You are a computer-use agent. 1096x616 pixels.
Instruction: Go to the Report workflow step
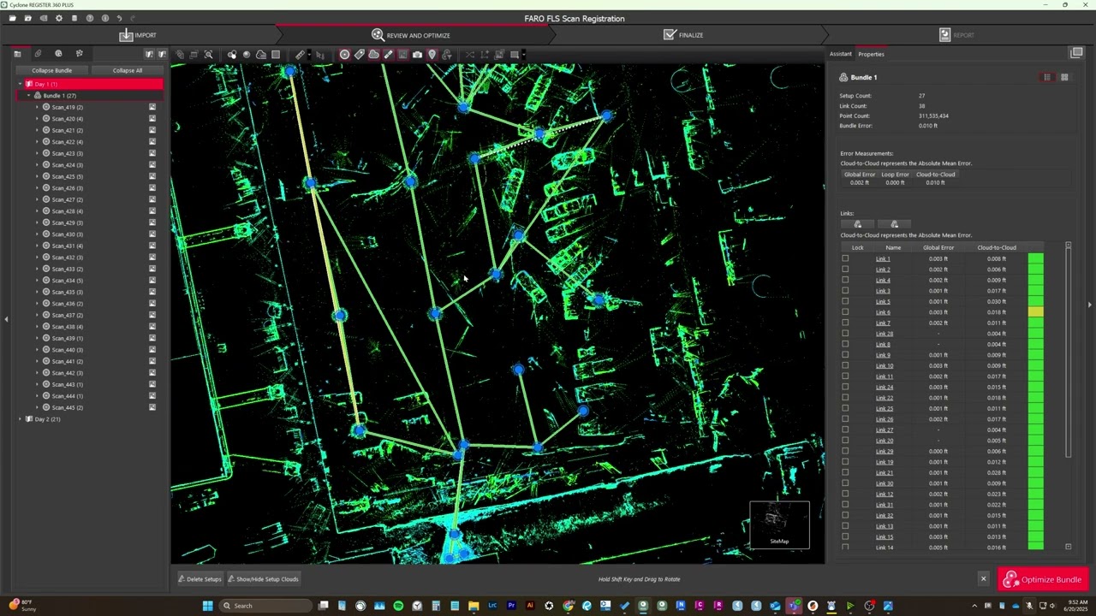coord(956,35)
